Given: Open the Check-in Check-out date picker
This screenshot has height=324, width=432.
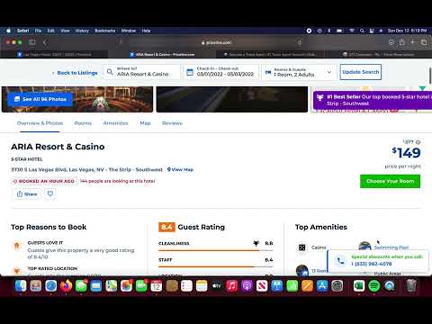Looking at the screenshot, I should tap(220, 72).
